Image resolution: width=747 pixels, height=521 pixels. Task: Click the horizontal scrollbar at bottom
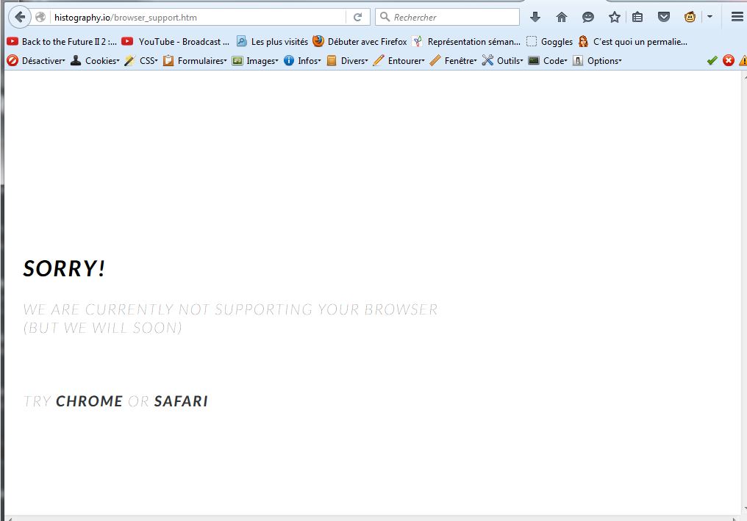point(372,518)
